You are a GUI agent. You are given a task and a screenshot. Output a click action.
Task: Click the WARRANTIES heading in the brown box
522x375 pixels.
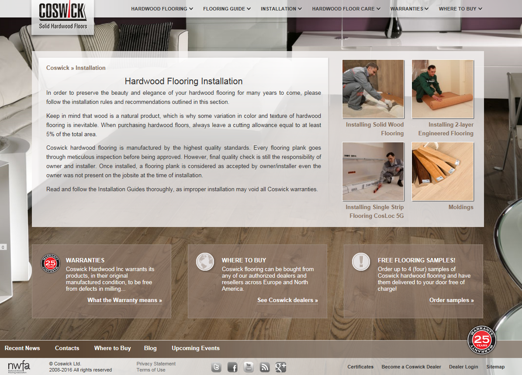pyautogui.click(x=85, y=260)
